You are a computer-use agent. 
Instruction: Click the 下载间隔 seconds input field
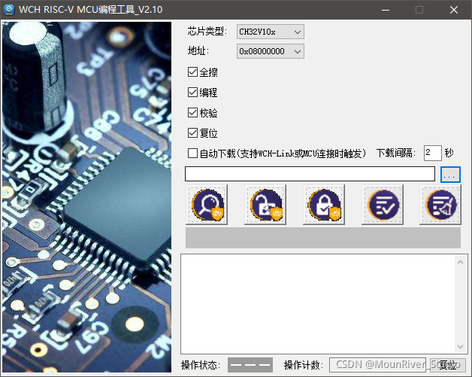433,153
